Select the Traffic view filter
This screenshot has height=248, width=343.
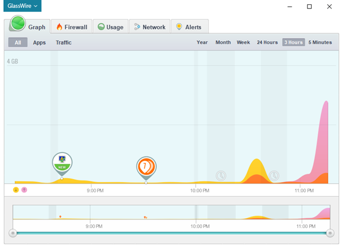[x=64, y=42]
